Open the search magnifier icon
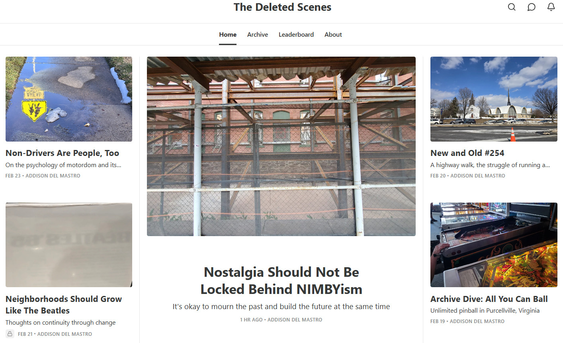This screenshot has height=343, width=563. [x=512, y=7]
